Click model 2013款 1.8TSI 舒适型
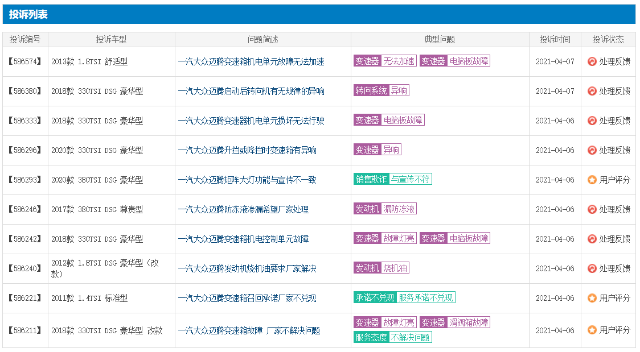Image resolution: width=640 pixels, height=352 pixels. coord(89,61)
